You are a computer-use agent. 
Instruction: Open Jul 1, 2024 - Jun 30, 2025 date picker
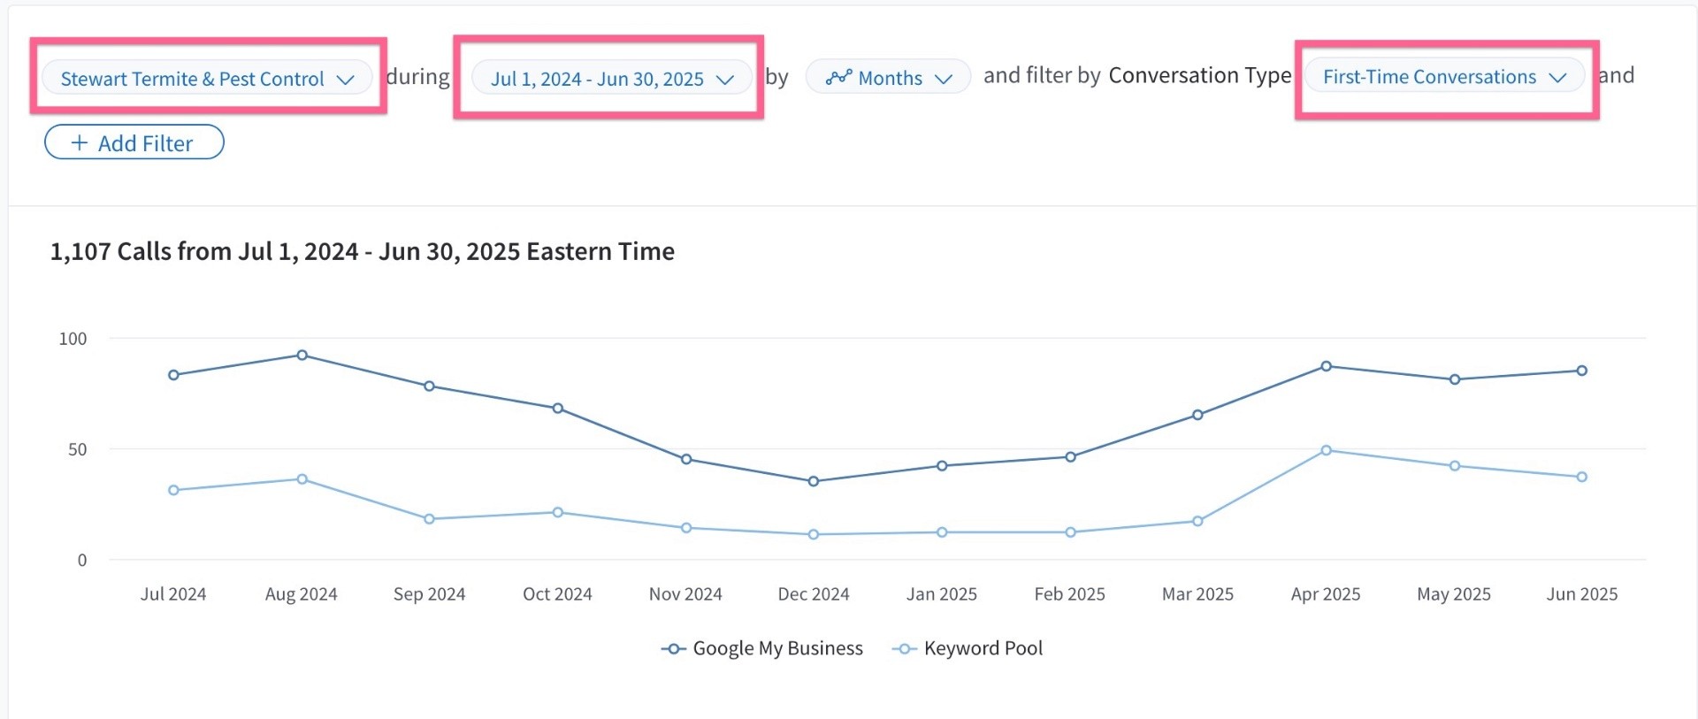(x=612, y=78)
